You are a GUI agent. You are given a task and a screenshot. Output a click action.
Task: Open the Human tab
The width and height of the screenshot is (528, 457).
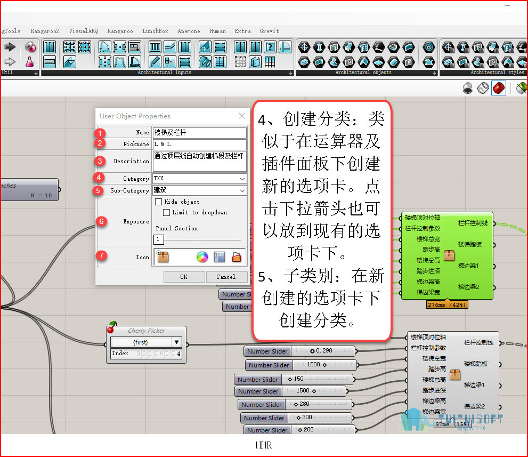click(x=217, y=31)
